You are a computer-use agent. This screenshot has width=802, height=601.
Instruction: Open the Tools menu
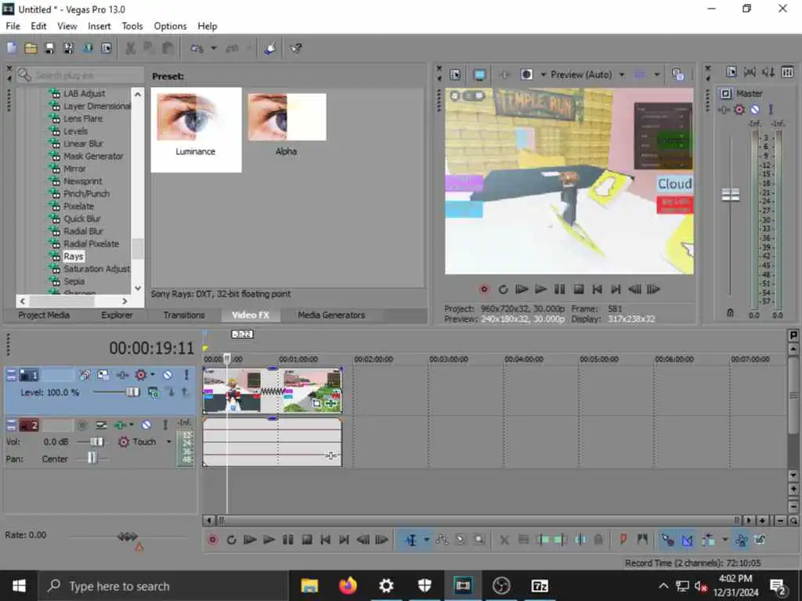click(x=132, y=26)
